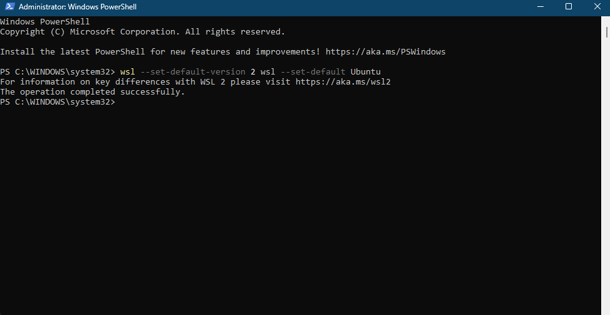Click the '--set-default-version' parameter text
The height and width of the screenshot is (315, 610).
tap(193, 72)
